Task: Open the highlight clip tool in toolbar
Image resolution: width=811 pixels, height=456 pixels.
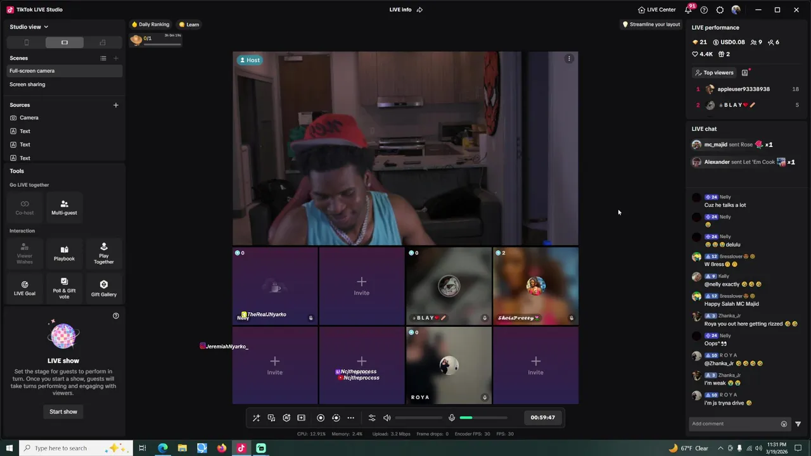Action: (x=302, y=418)
